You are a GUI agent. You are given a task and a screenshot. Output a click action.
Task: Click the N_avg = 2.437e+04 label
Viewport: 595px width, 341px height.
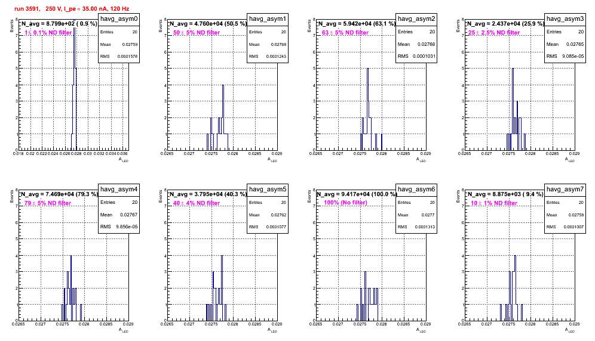505,23
